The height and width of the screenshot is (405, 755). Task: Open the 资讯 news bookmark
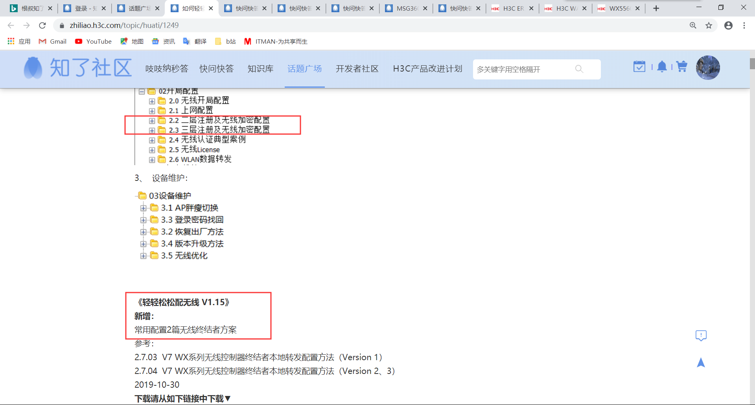163,41
